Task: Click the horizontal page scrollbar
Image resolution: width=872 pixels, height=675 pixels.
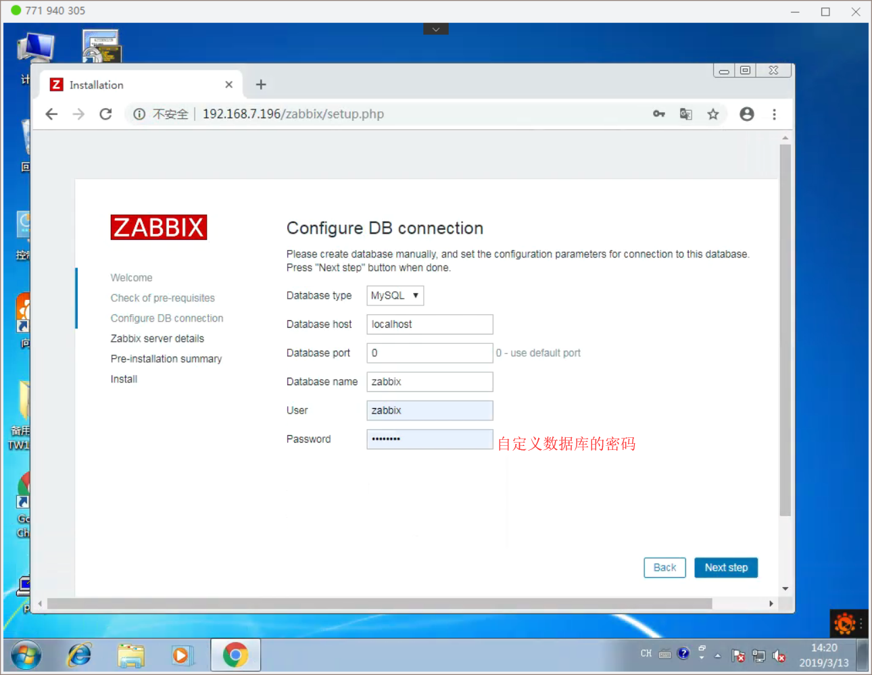Action: click(x=379, y=603)
